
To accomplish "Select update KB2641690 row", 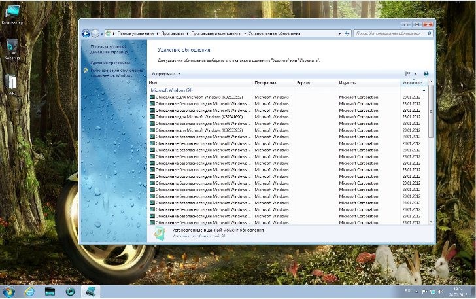I will coord(288,117).
